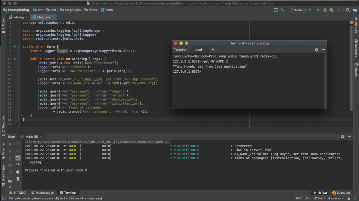Switch to the info.log editor tab

pyautogui.click(x=19, y=17)
